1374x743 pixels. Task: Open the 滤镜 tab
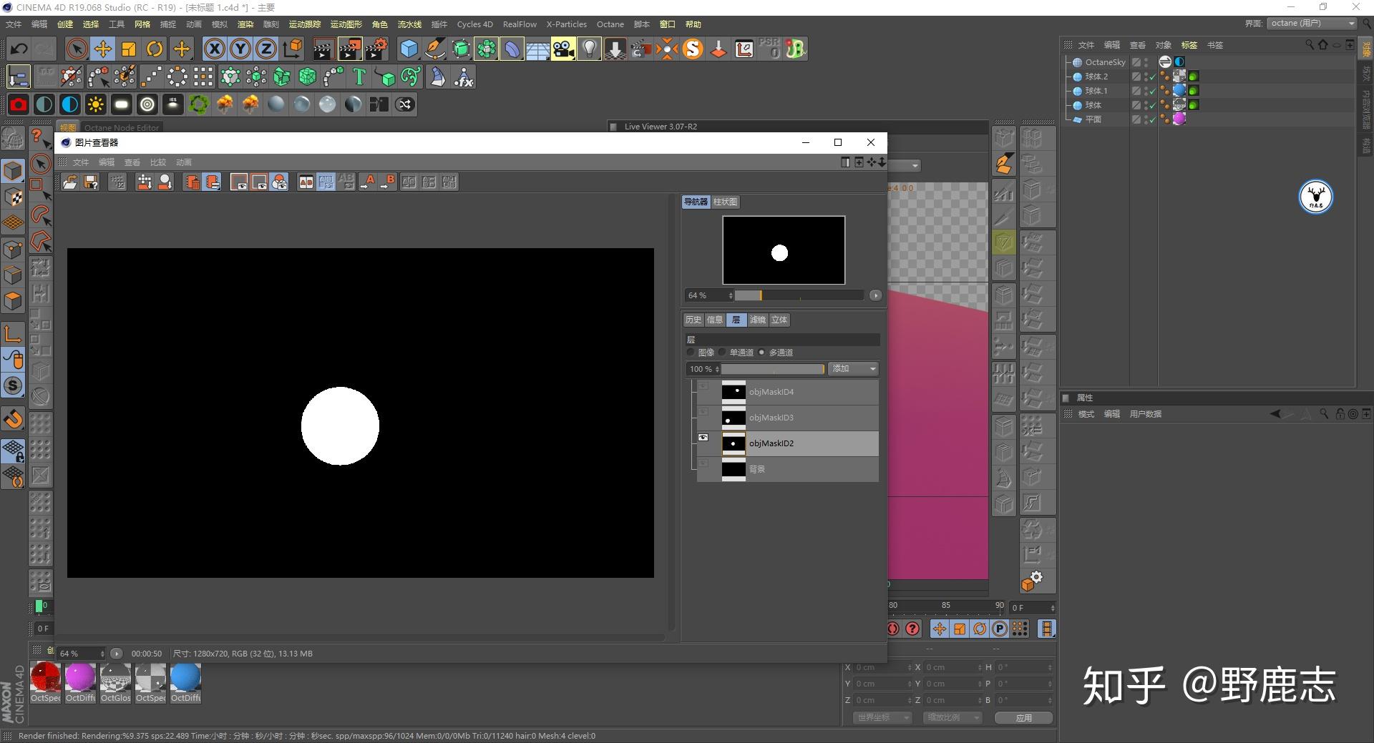pyautogui.click(x=757, y=320)
